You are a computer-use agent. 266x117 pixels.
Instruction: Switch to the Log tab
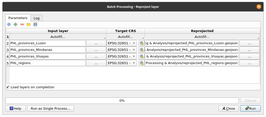pyautogui.click(x=37, y=18)
